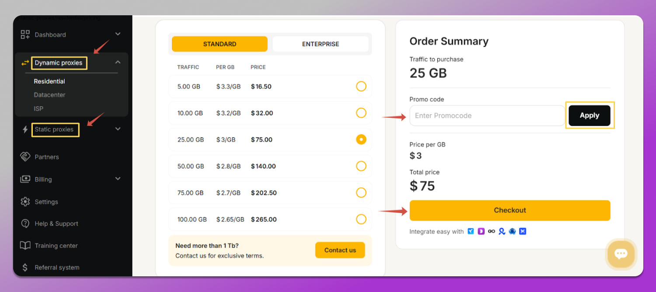
Task: Select the 50.00 GB traffic option
Action: [x=361, y=166]
